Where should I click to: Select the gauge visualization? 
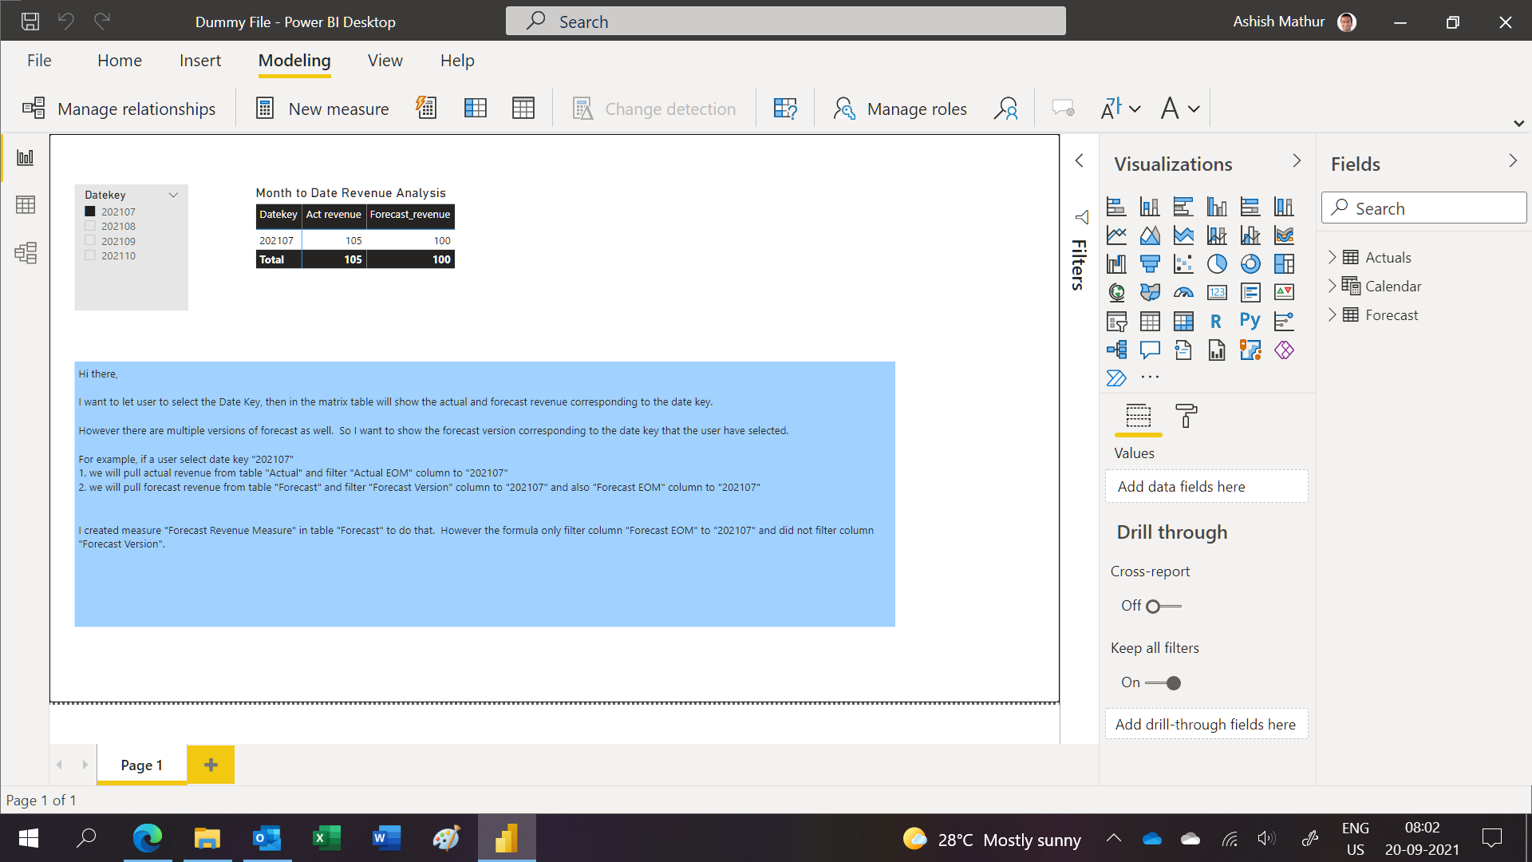point(1183,293)
